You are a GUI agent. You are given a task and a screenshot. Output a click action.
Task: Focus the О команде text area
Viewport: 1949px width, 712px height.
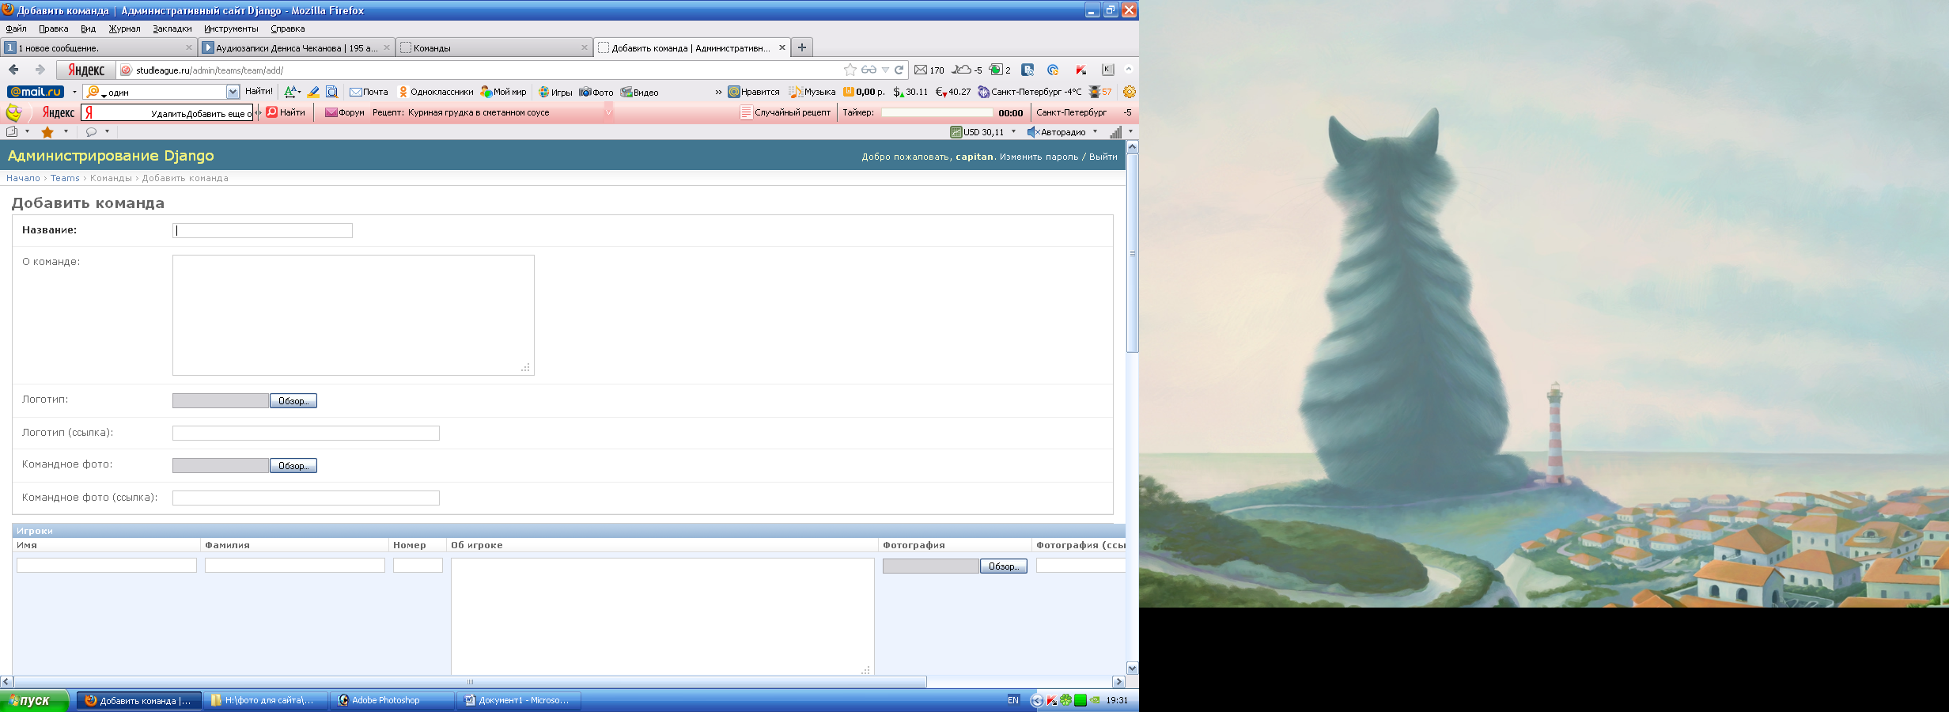tap(354, 315)
